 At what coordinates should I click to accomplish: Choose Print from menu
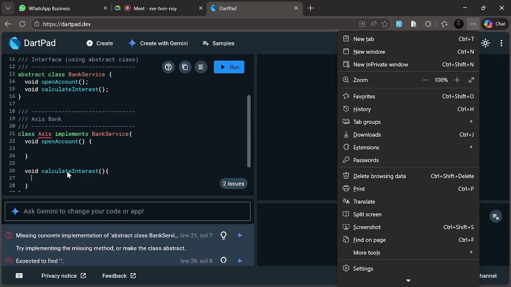coord(408,189)
